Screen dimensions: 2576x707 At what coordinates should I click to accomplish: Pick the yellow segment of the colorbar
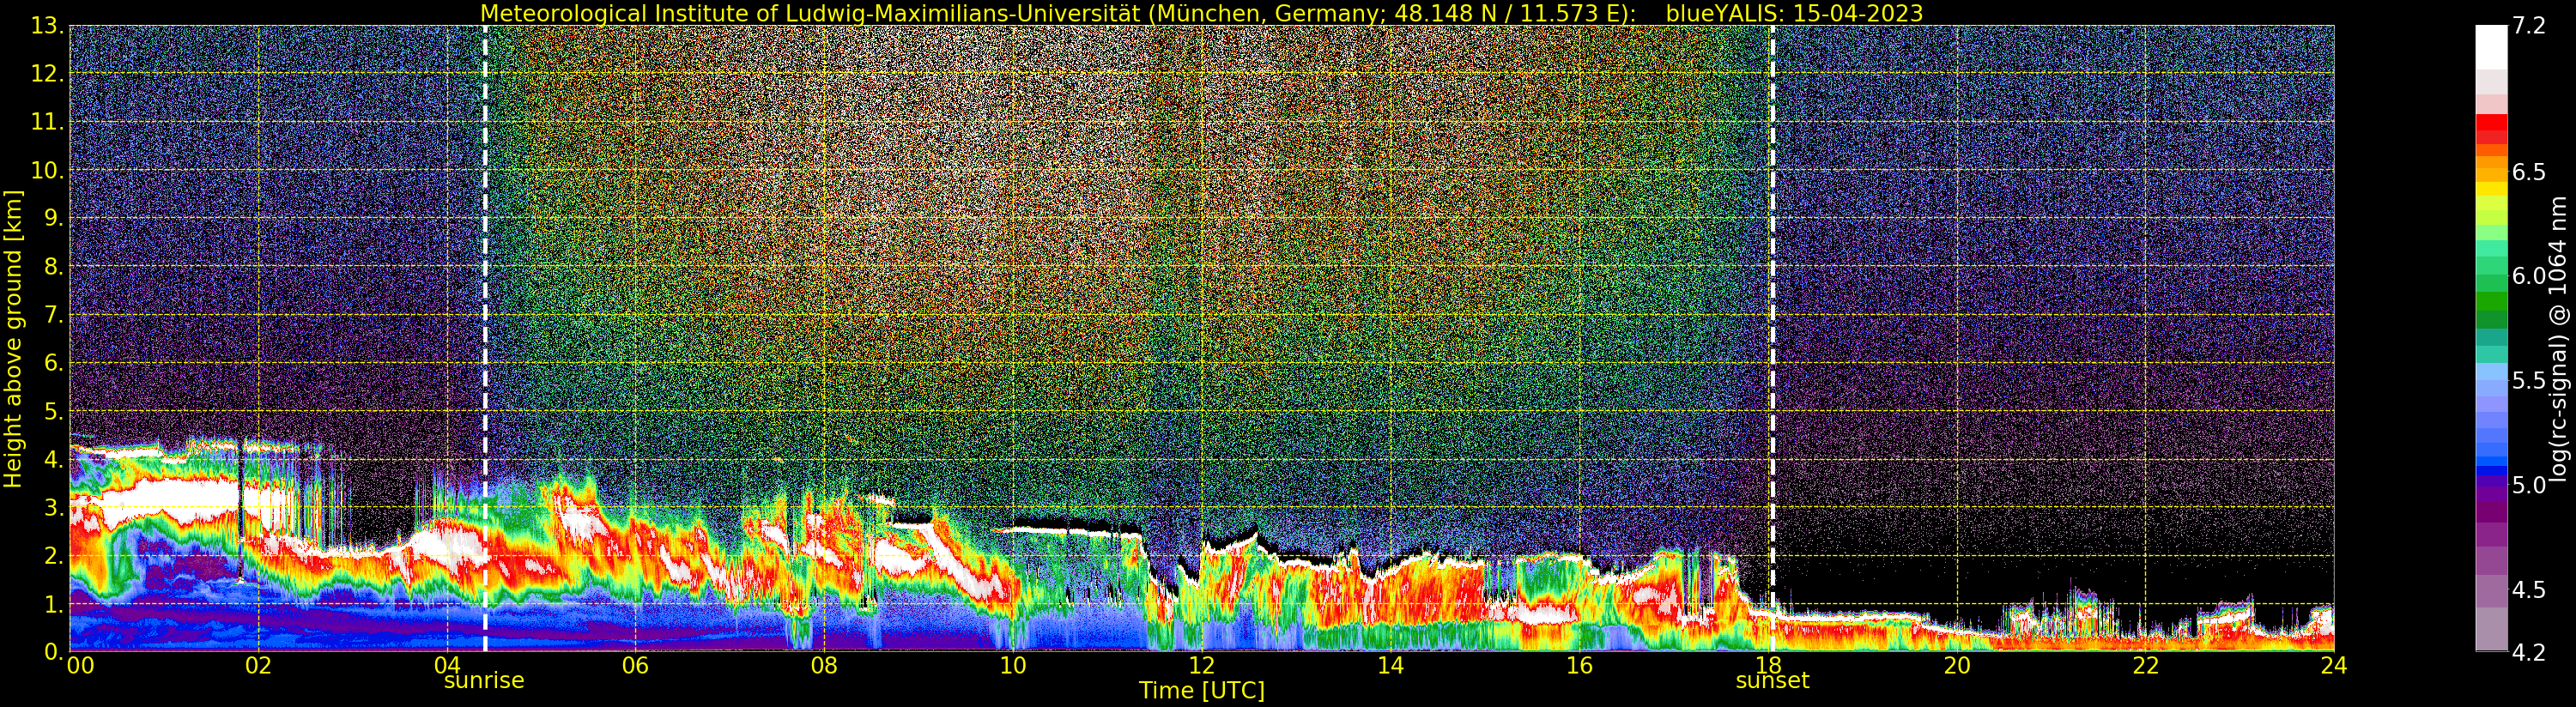click(x=2491, y=188)
